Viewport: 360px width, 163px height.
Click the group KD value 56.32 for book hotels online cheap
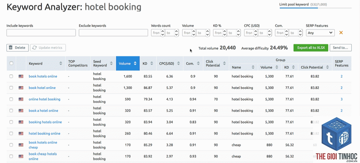coord(289,145)
